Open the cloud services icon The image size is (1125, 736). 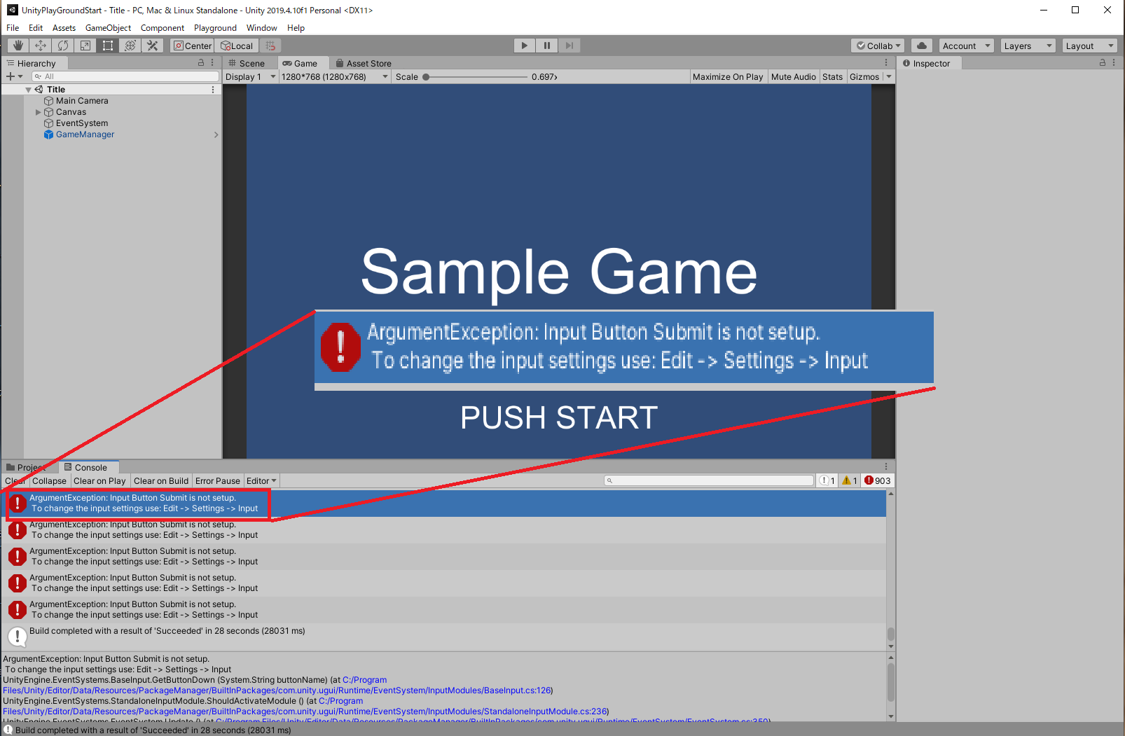click(x=922, y=46)
